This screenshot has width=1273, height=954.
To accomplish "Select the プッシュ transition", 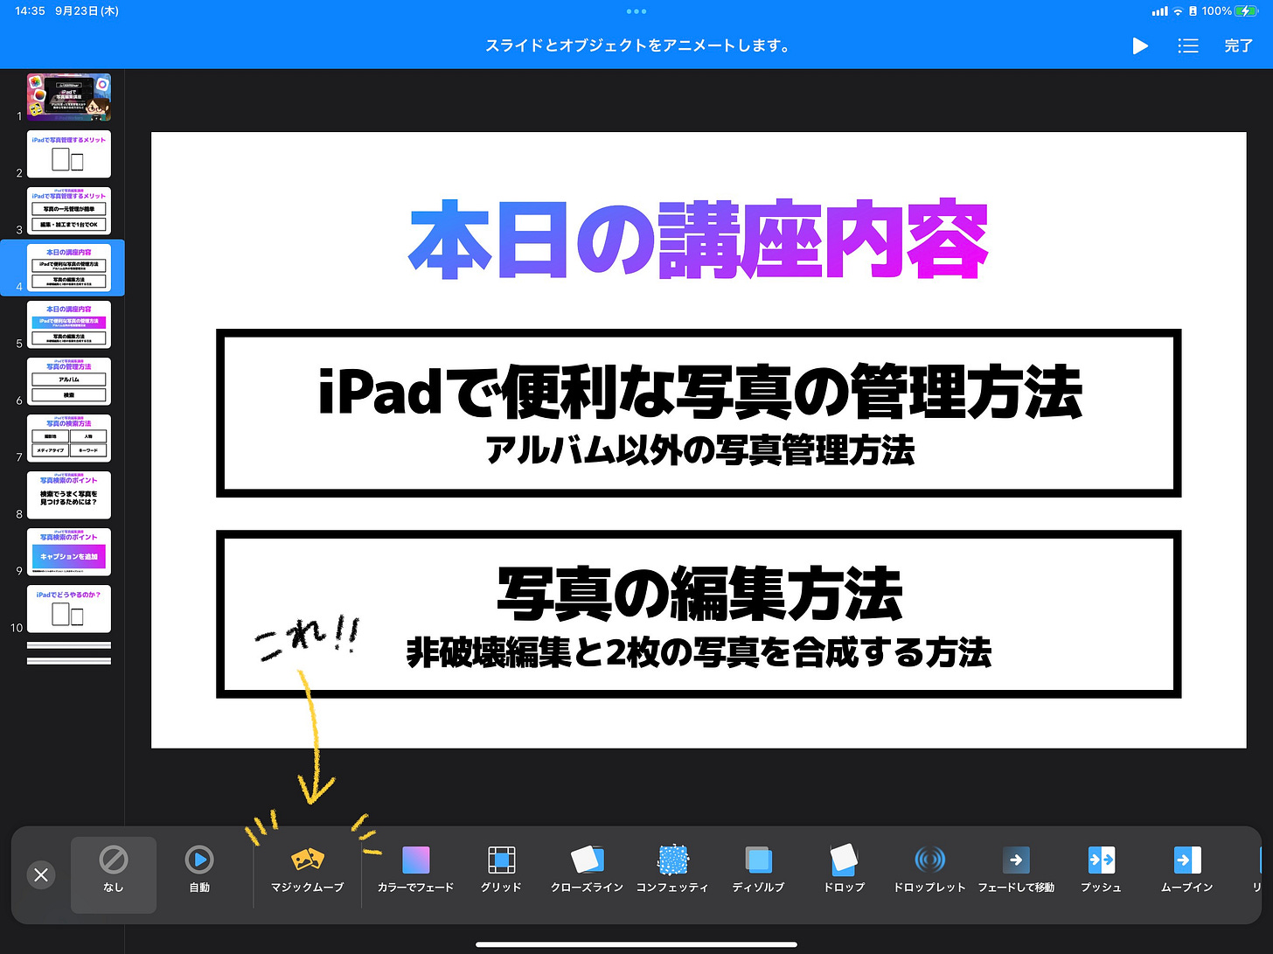I will [x=1101, y=870].
